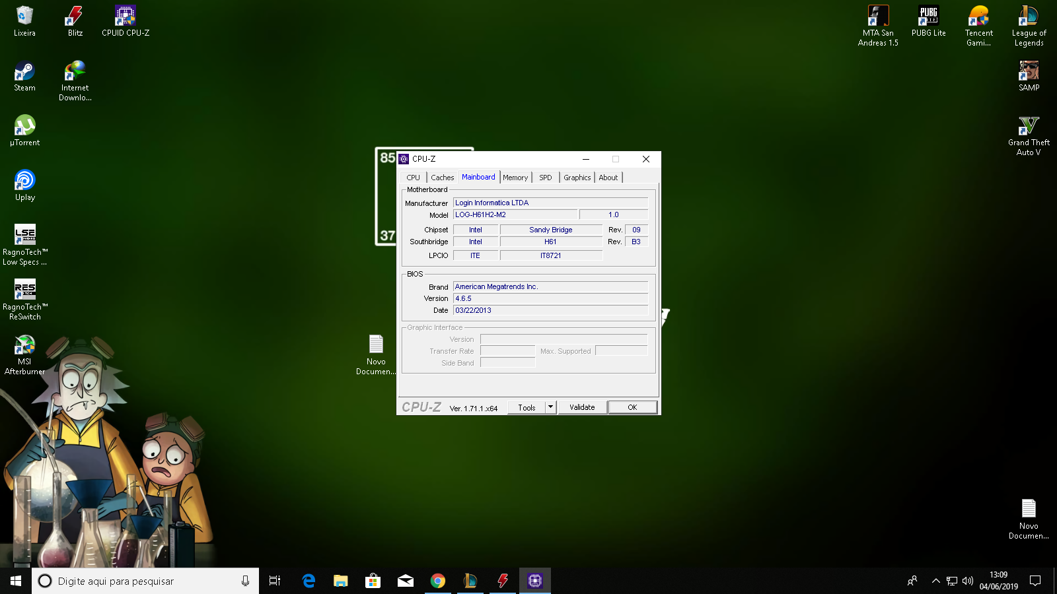1057x594 pixels.
Task: Switch to the CPU tab
Action: click(x=413, y=178)
